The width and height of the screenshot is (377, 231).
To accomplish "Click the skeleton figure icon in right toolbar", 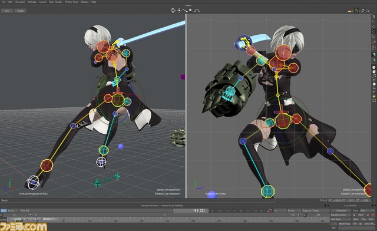I will (x=374, y=88).
